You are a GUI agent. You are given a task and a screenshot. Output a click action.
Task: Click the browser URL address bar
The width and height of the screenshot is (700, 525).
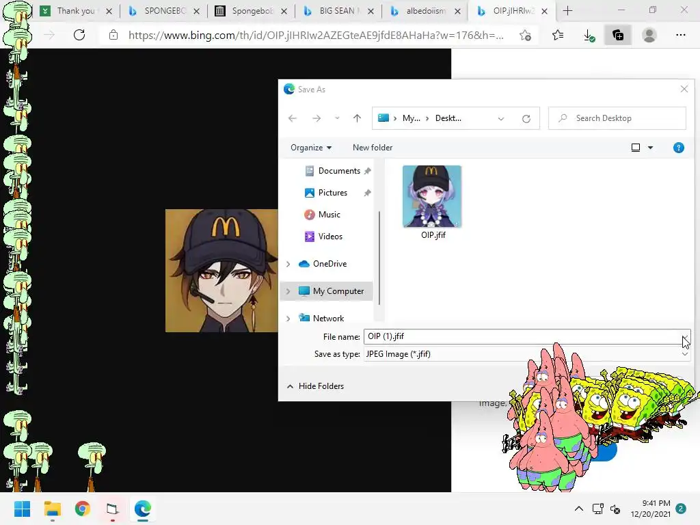(x=316, y=36)
